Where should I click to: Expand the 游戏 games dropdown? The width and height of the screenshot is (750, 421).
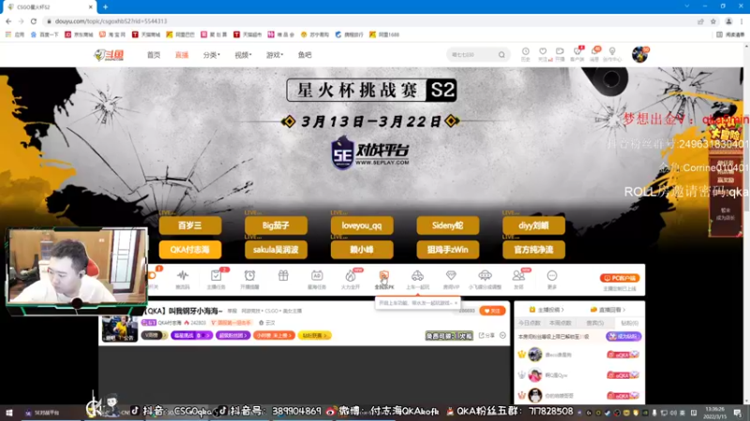click(x=275, y=55)
